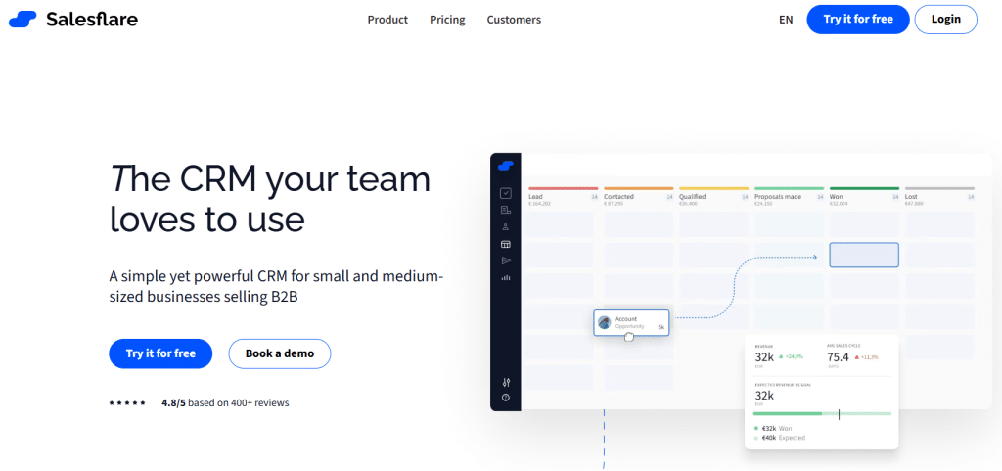The width and height of the screenshot is (1002, 471).
Task: Click Try it for free next to Login
Action: (x=858, y=20)
